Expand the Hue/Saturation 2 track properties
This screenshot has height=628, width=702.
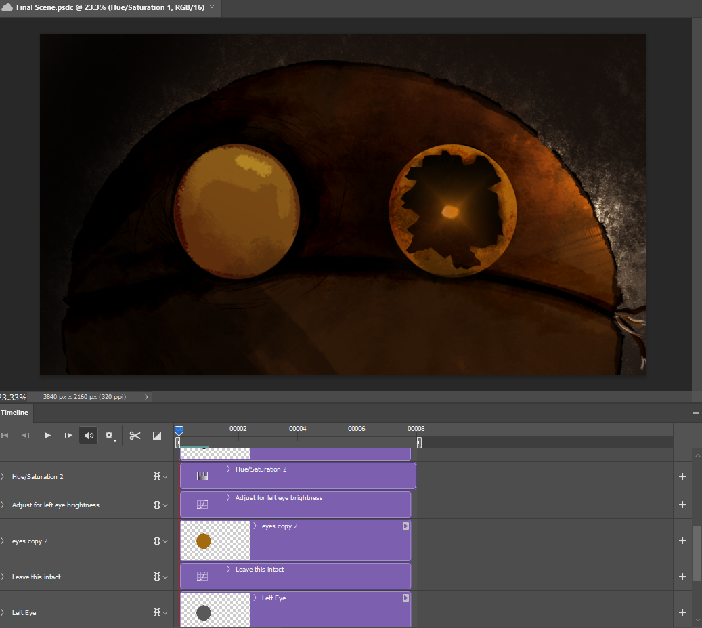click(x=3, y=477)
